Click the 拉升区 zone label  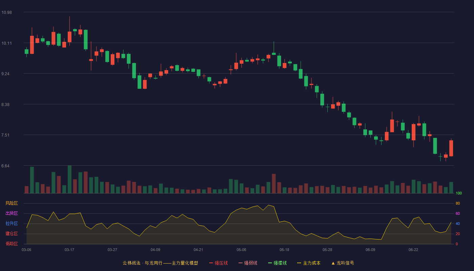click(x=12, y=224)
